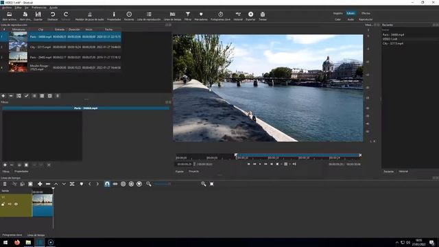Select the Color layout button

(x=337, y=19)
